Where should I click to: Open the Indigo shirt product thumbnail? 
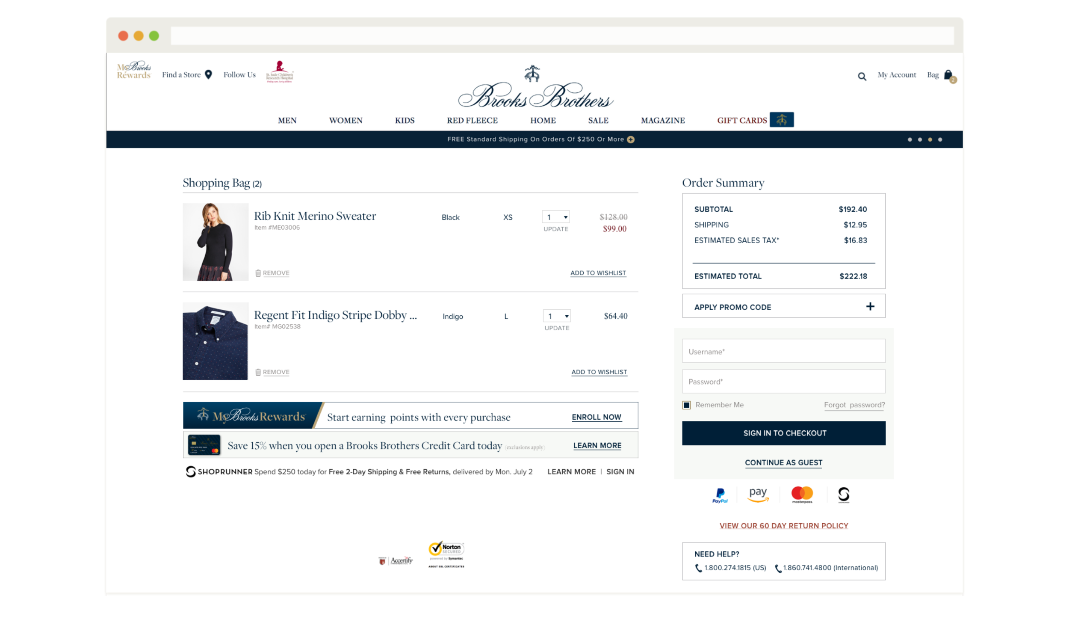click(x=215, y=341)
